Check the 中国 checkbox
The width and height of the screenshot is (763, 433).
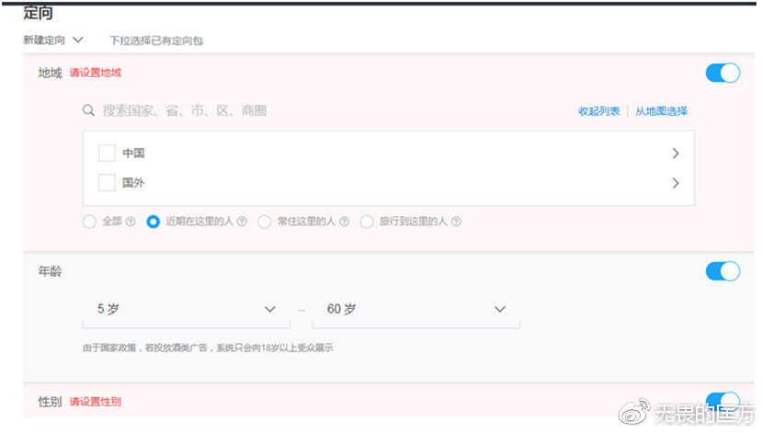coord(107,153)
